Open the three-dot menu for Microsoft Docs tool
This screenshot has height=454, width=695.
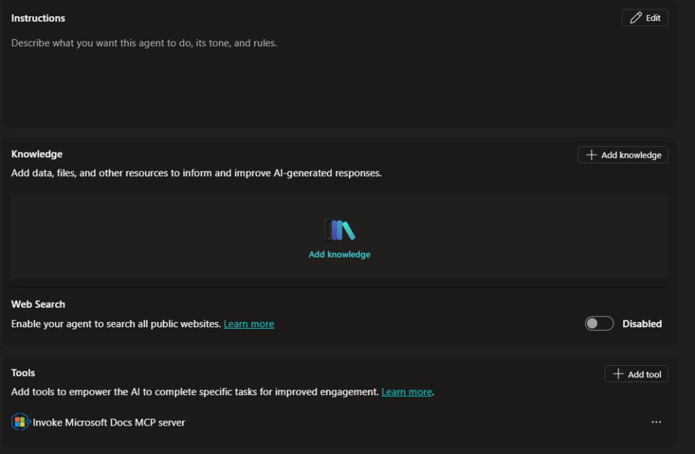coord(656,422)
